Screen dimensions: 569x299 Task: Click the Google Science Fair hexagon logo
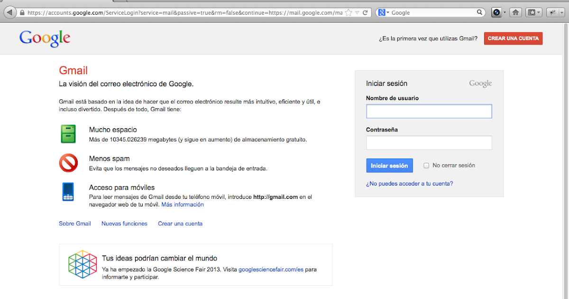click(83, 264)
